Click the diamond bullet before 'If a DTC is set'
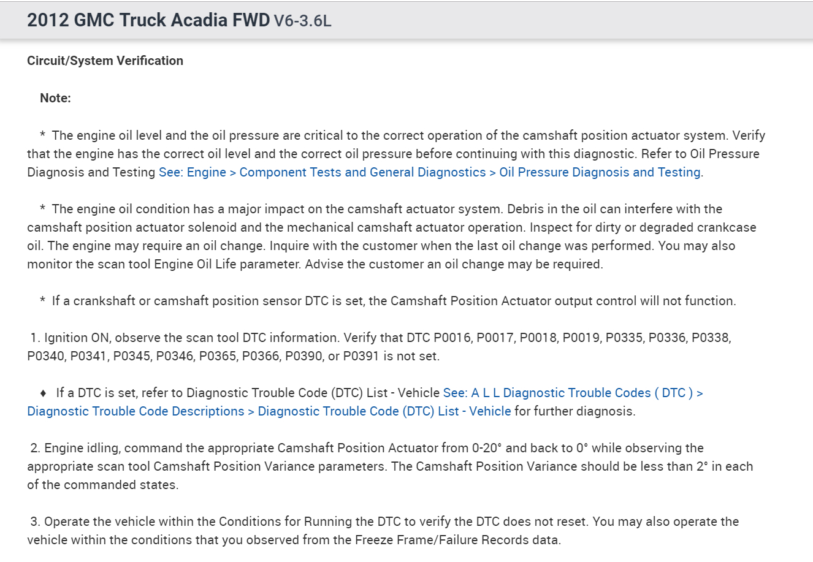Screen dimensions: 813x562 (x=43, y=393)
